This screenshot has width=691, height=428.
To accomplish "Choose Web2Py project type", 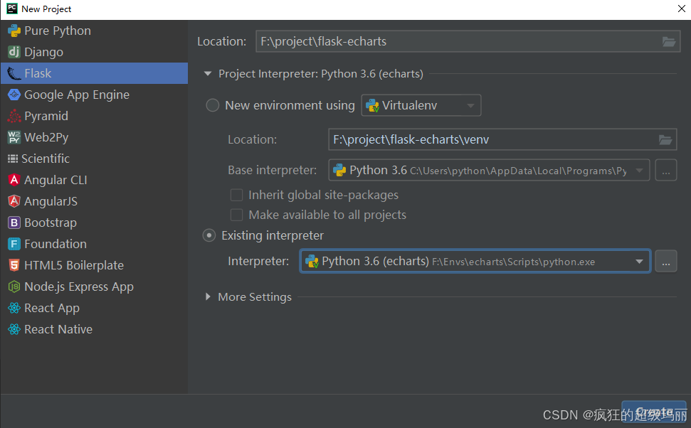I will 95,137.
